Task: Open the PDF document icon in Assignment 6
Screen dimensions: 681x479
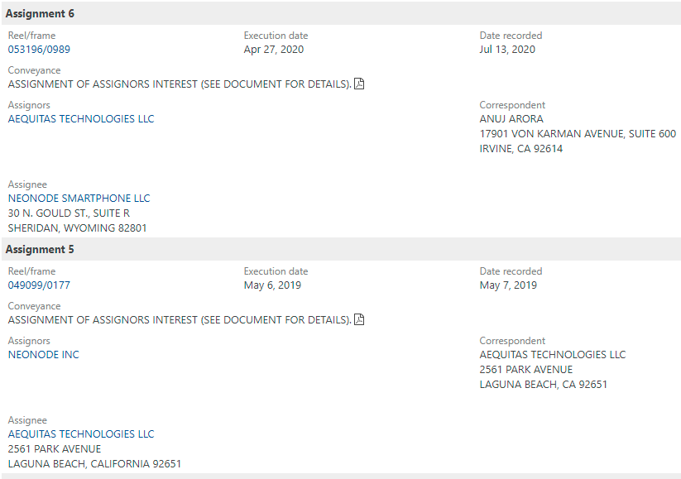Action: click(x=359, y=84)
